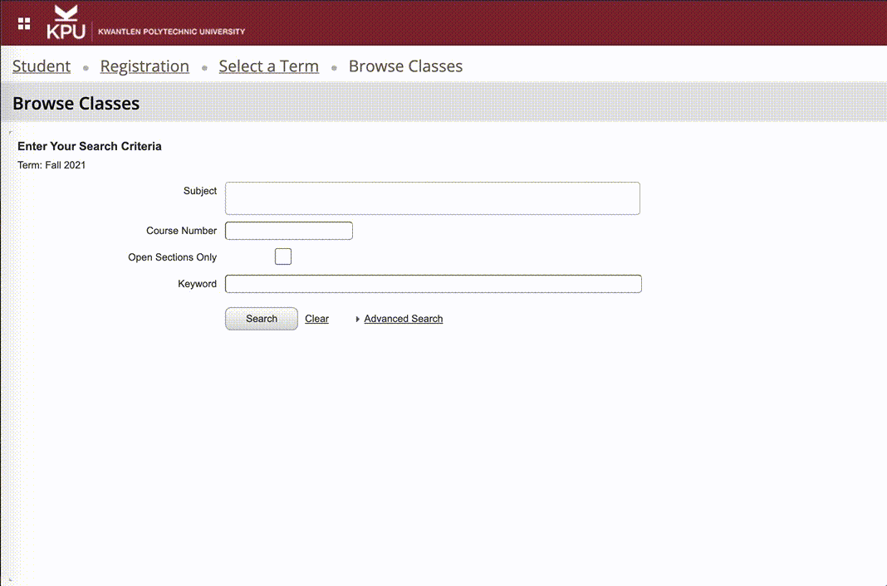Image resolution: width=887 pixels, height=586 pixels.
Task: Click the Browse Classes breadcrumb text
Action: (x=405, y=66)
